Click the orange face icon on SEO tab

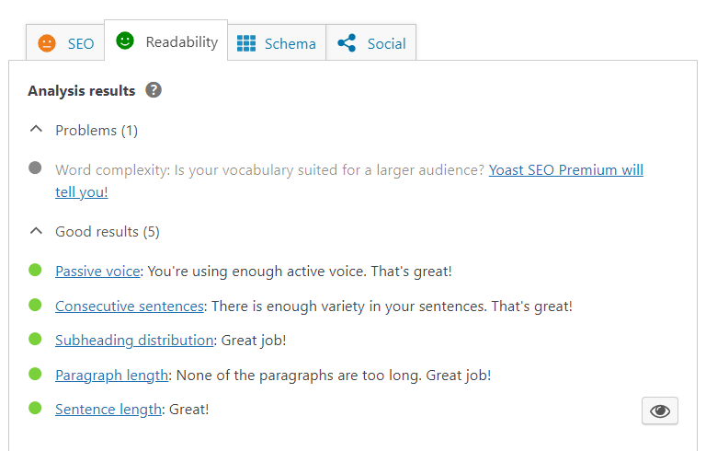[x=47, y=43]
